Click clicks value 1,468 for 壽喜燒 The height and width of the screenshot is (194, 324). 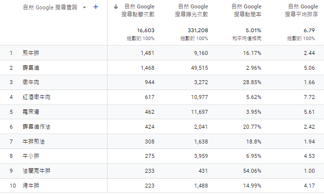(147, 68)
